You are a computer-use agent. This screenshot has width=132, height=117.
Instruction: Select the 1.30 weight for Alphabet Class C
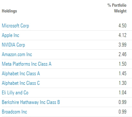click(x=123, y=83)
